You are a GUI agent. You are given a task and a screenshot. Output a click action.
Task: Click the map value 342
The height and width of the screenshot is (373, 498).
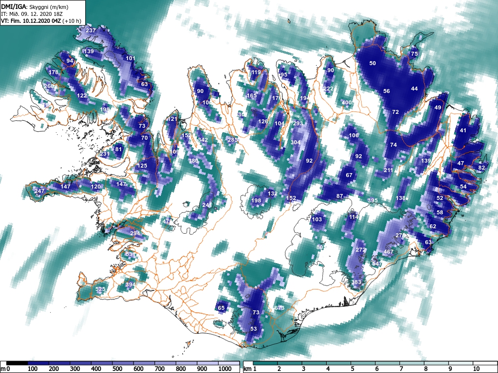203,140
